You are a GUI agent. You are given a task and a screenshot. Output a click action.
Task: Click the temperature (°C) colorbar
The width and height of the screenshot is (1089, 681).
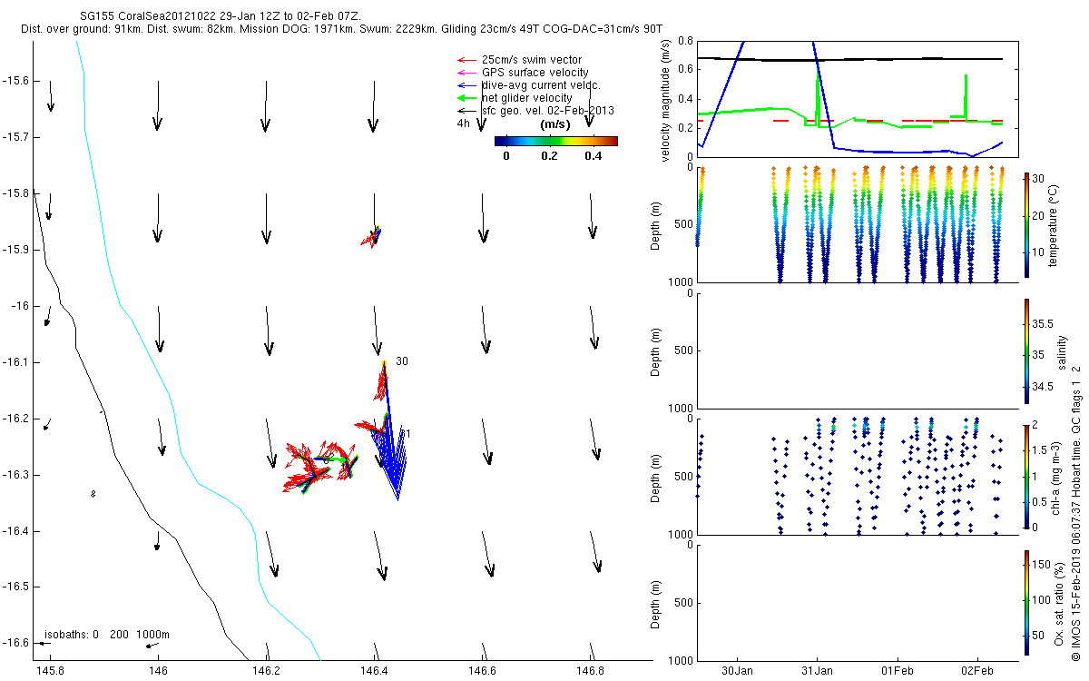point(1026,224)
